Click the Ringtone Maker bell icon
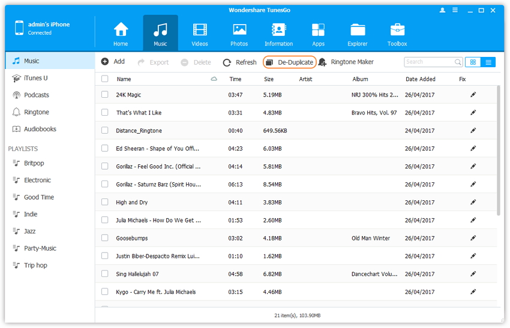The width and height of the screenshot is (510, 328). tap(323, 62)
